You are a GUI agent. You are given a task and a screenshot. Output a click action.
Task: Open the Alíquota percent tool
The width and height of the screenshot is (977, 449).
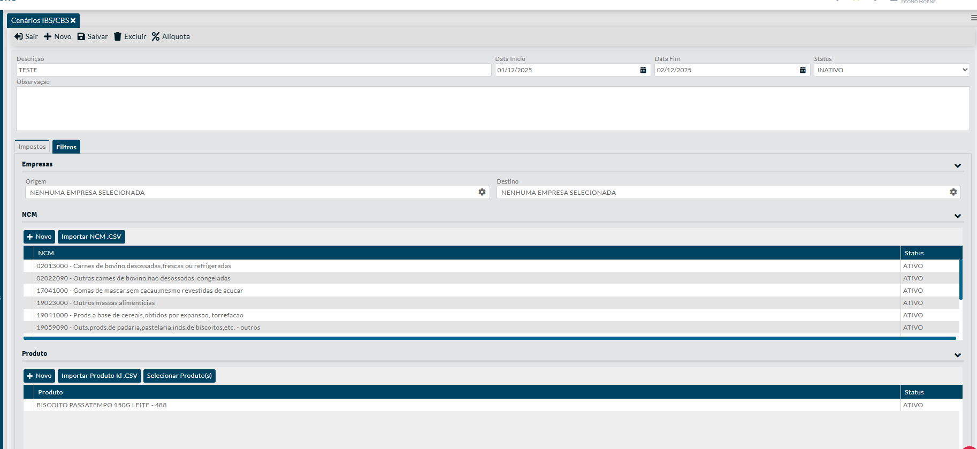pyautogui.click(x=156, y=36)
